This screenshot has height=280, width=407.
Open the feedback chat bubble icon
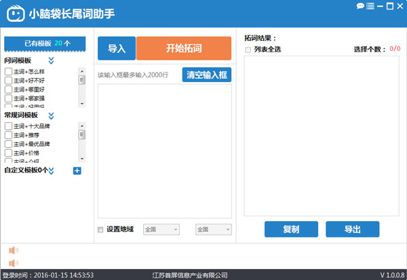tap(360, 6)
